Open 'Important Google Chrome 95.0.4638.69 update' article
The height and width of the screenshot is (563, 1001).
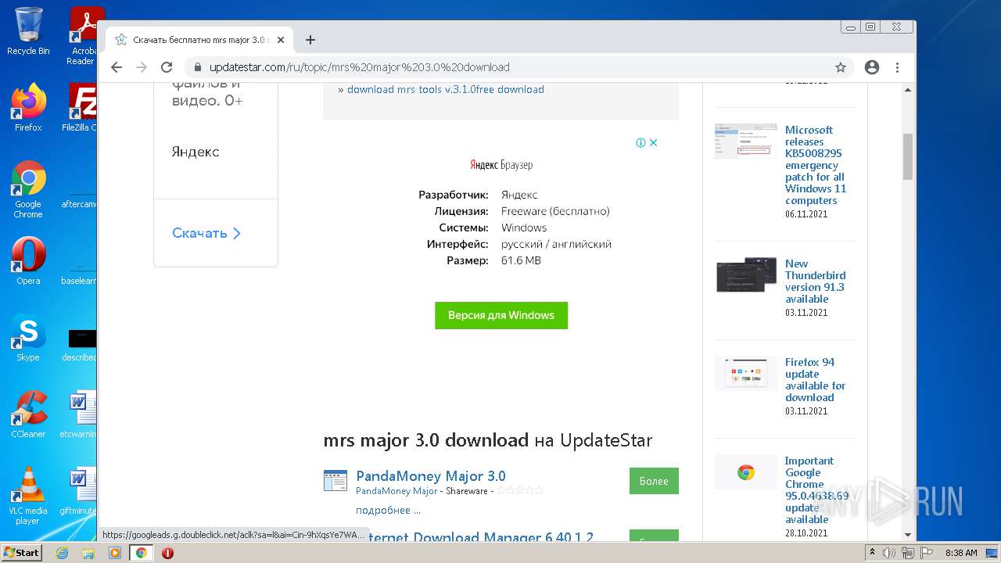point(816,490)
